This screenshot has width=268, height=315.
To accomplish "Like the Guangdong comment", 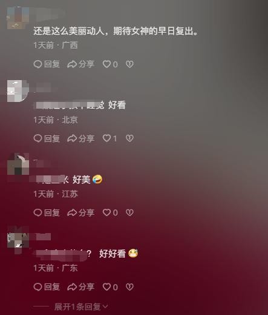I will [110, 287].
